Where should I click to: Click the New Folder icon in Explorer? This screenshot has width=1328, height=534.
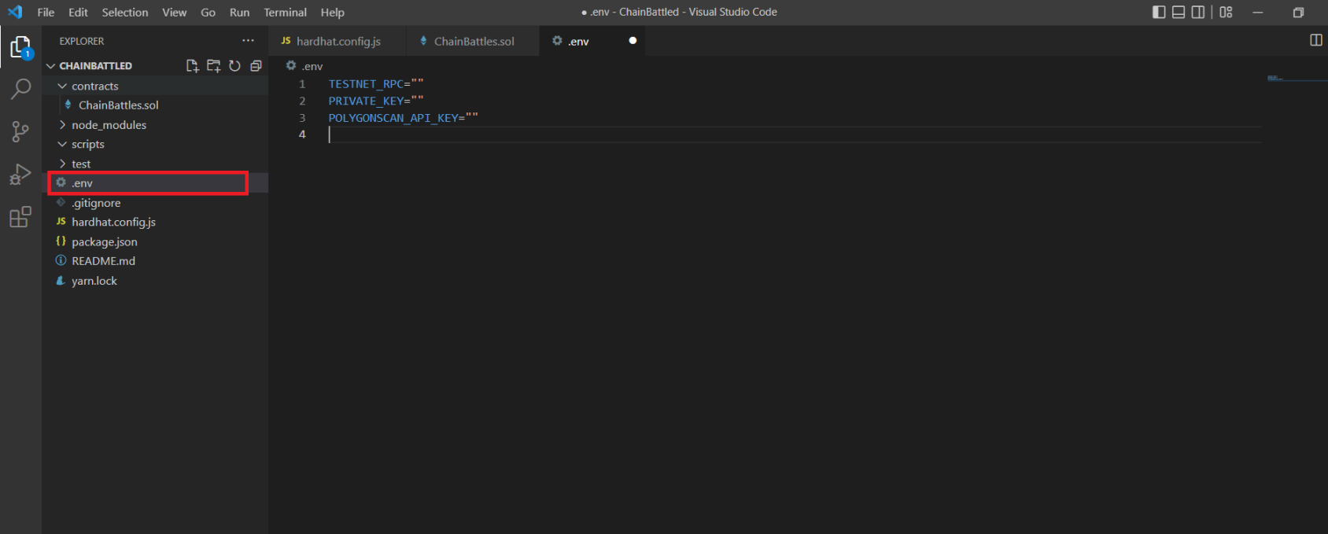pyautogui.click(x=213, y=66)
